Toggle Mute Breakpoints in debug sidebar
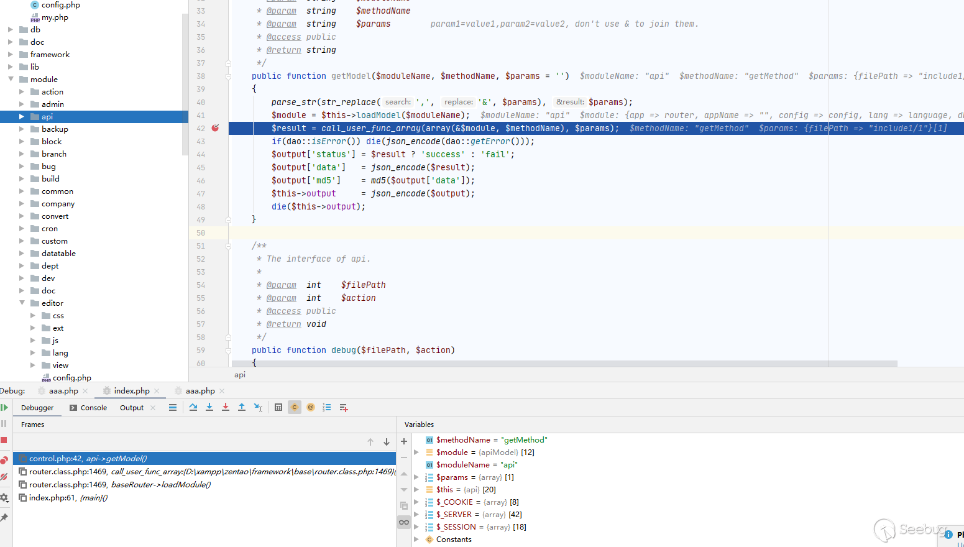Image resolution: width=964 pixels, height=547 pixels. click(x=4, y=477)
